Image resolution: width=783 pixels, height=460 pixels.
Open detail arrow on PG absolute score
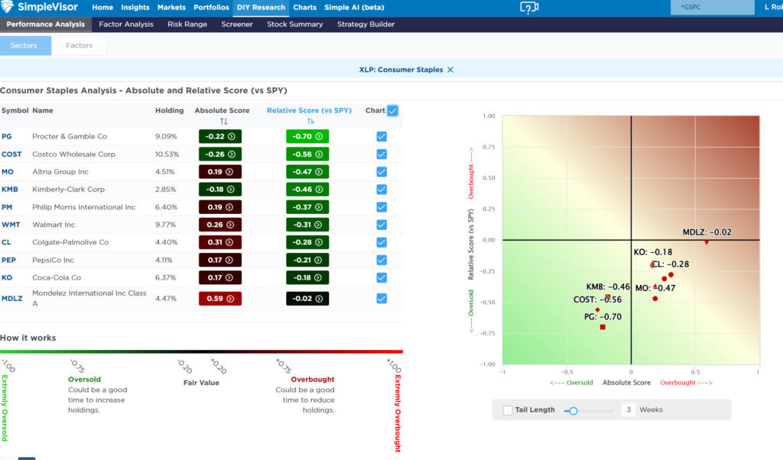232,136
